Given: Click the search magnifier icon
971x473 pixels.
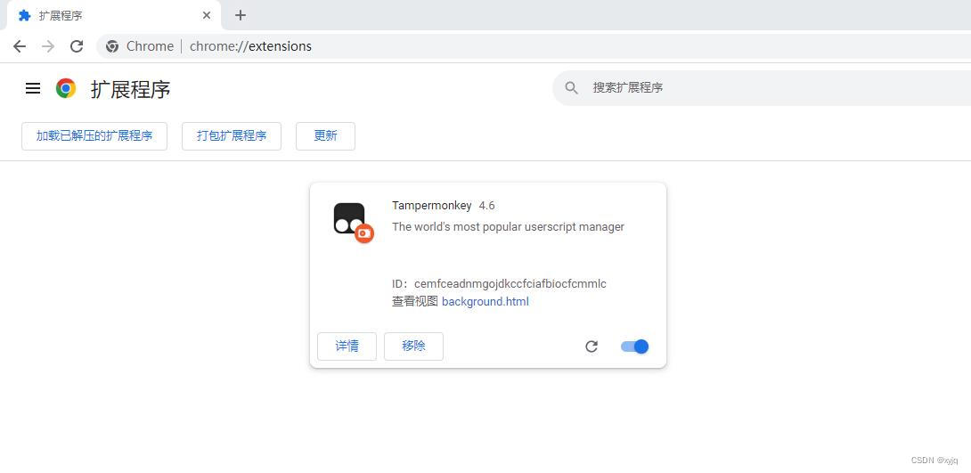Looking at the screenshot, I should tap(572, 88).
